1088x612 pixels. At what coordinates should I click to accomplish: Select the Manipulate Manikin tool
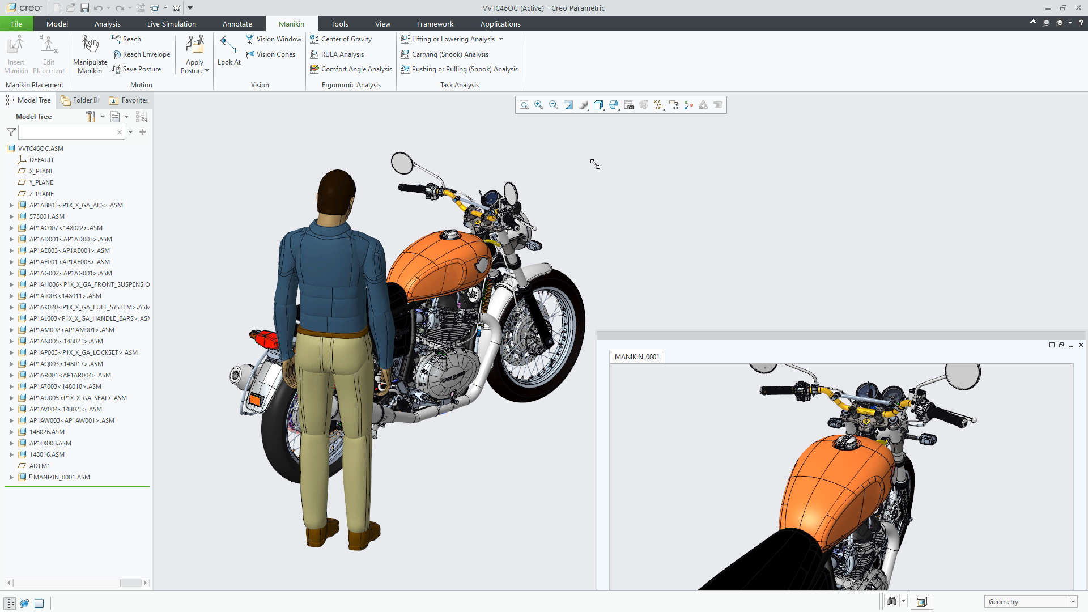90,54
